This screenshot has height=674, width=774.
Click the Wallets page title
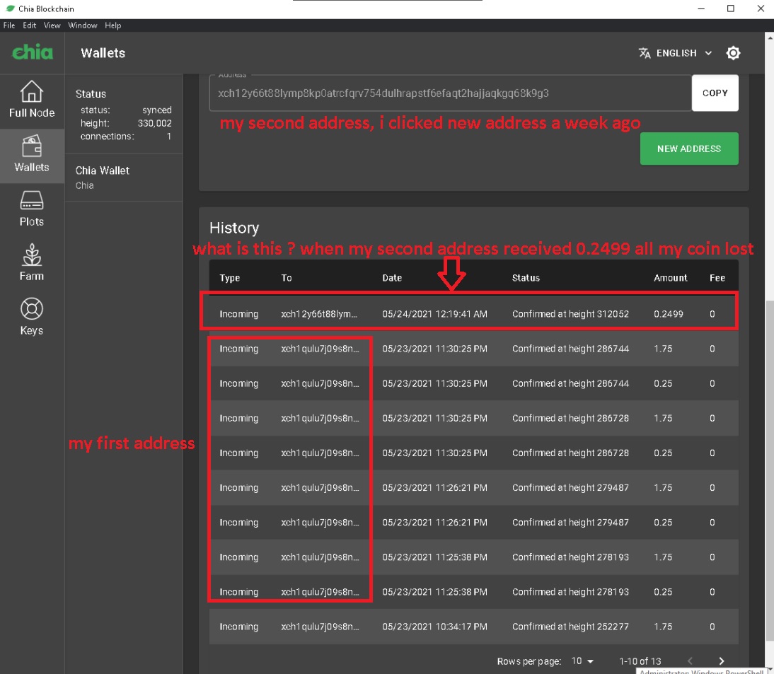pos(103,53)
